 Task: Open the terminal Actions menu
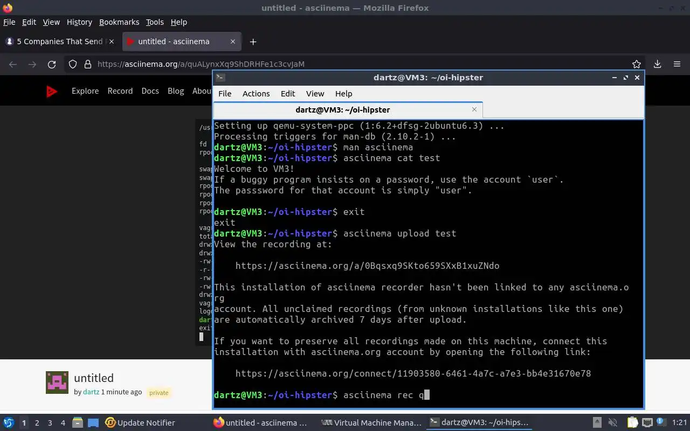[x=256, y=94]
